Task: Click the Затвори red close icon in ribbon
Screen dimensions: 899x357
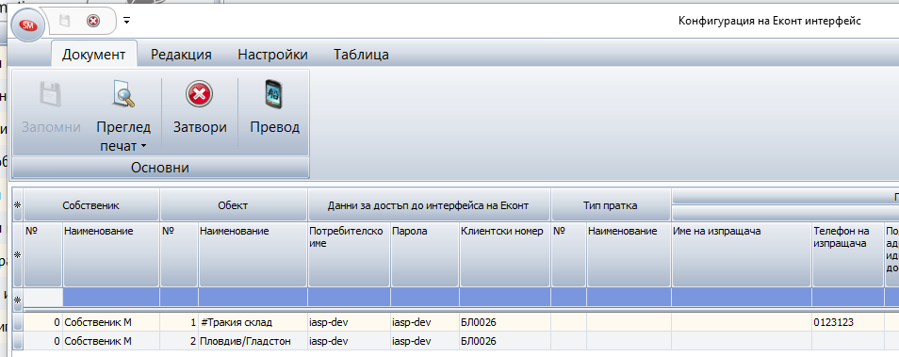Action: point(200,93)
